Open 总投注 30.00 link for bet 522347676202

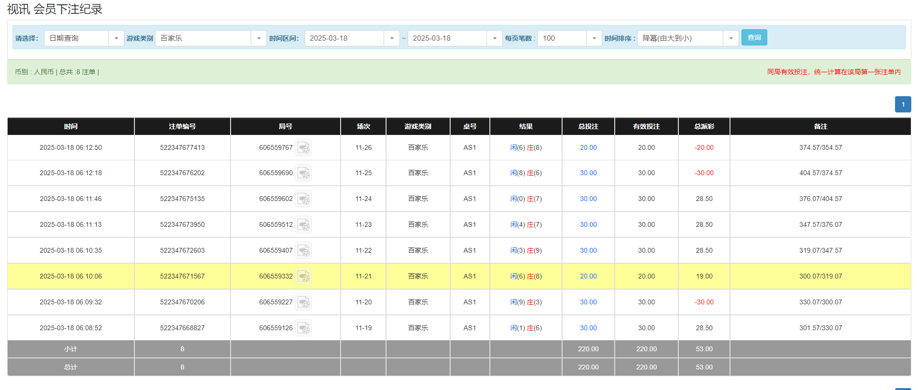pos(588,173)
